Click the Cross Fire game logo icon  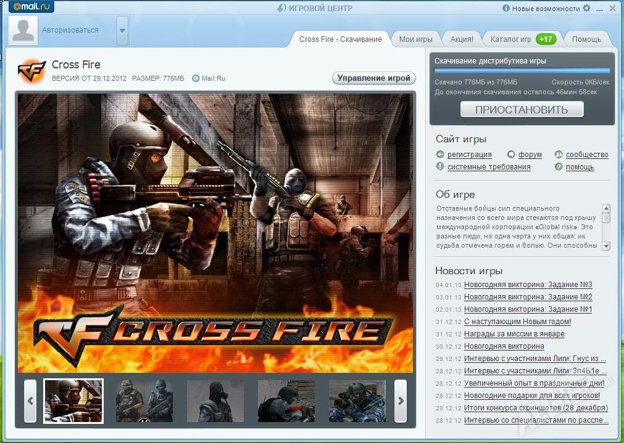31,71
